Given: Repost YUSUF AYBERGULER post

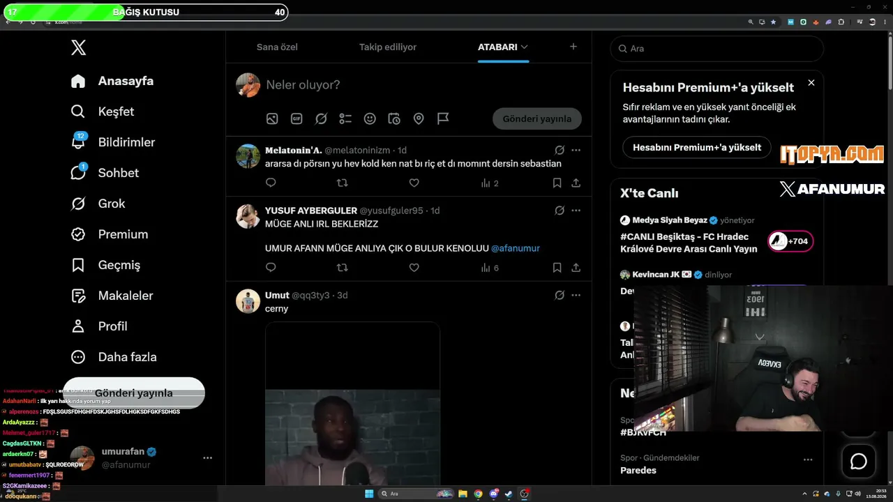Looking at the screenshot, I should click(343, 267).
